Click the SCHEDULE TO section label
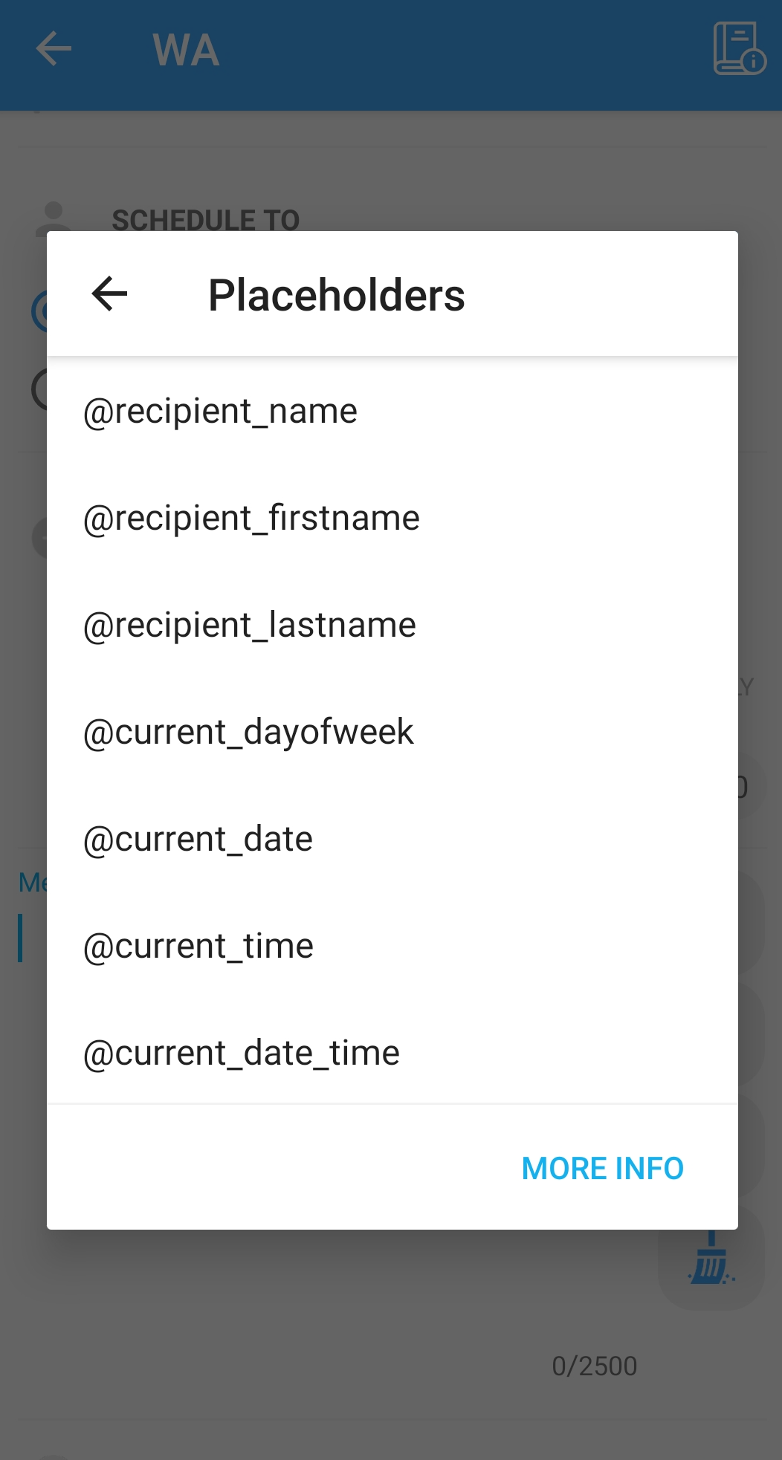Image resolution: width=782 pixels, height=1460 pixels. pyautogui.click(x=205, y=220)
